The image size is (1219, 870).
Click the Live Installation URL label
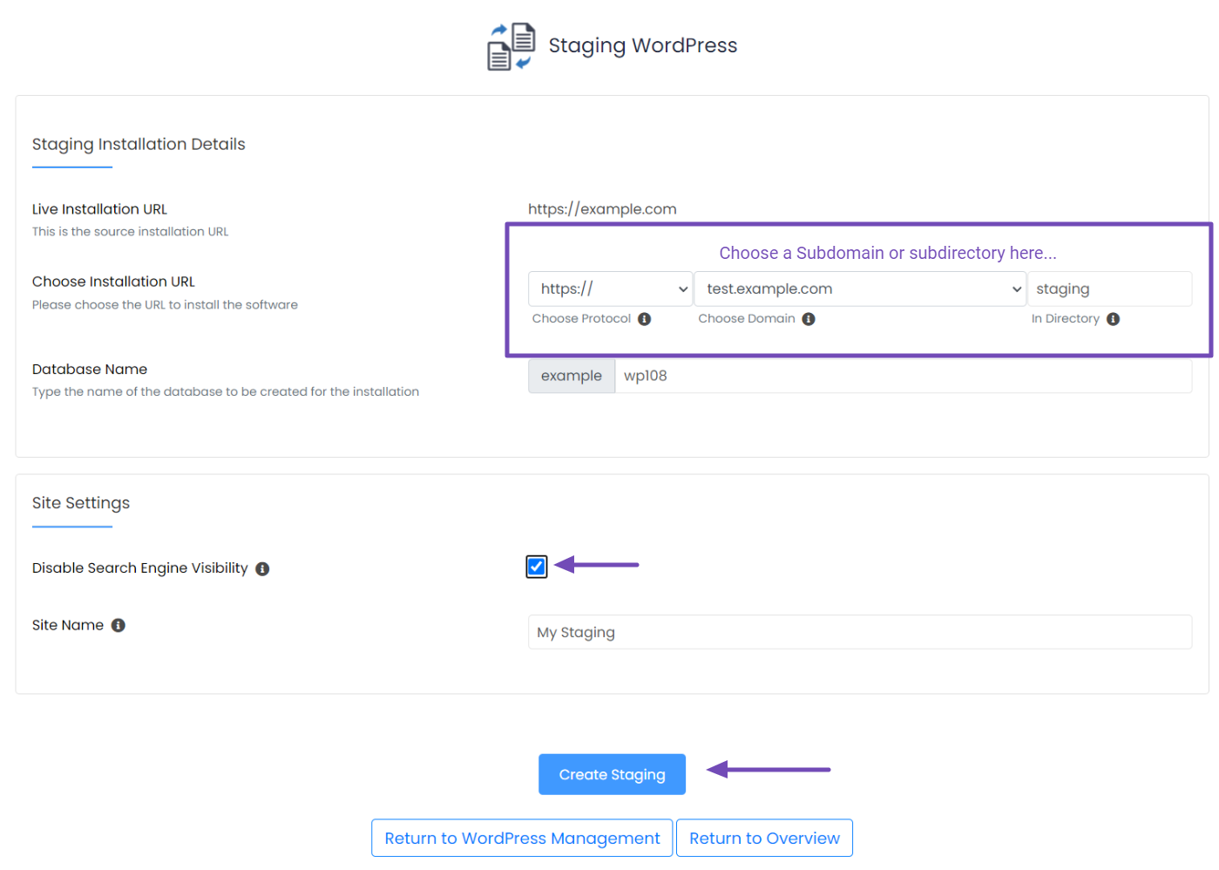point(99,209)
